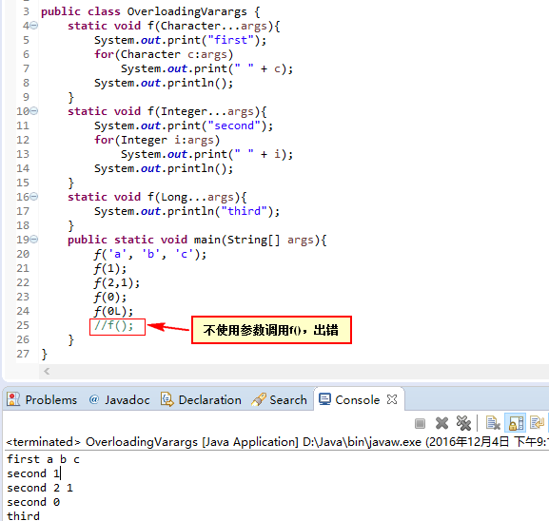Viewport: 549px width, 521px height.
Task: Click the "third" string literal on line 17
Action: click(244, 211)
